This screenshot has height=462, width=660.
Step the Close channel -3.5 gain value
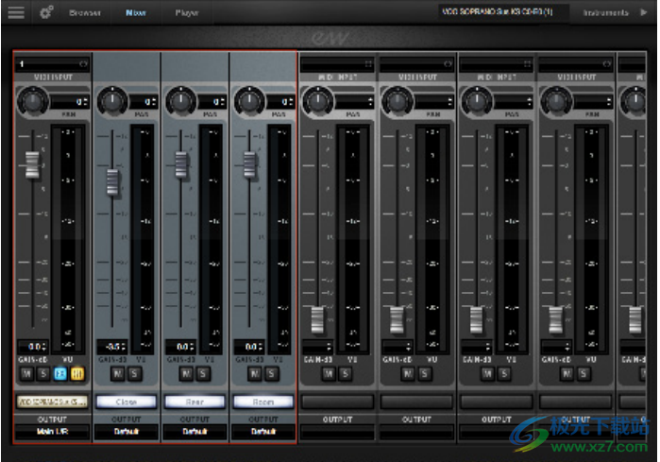click(x=124, y=347)
